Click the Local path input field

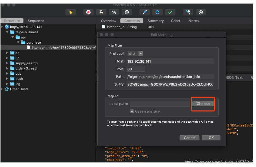coord(160,104)
